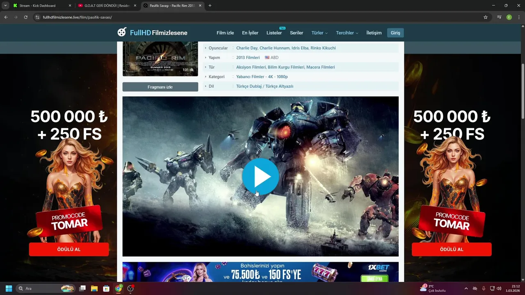
Task: Open the 2013 Filmleri link
Action: (x=248, y=58)
